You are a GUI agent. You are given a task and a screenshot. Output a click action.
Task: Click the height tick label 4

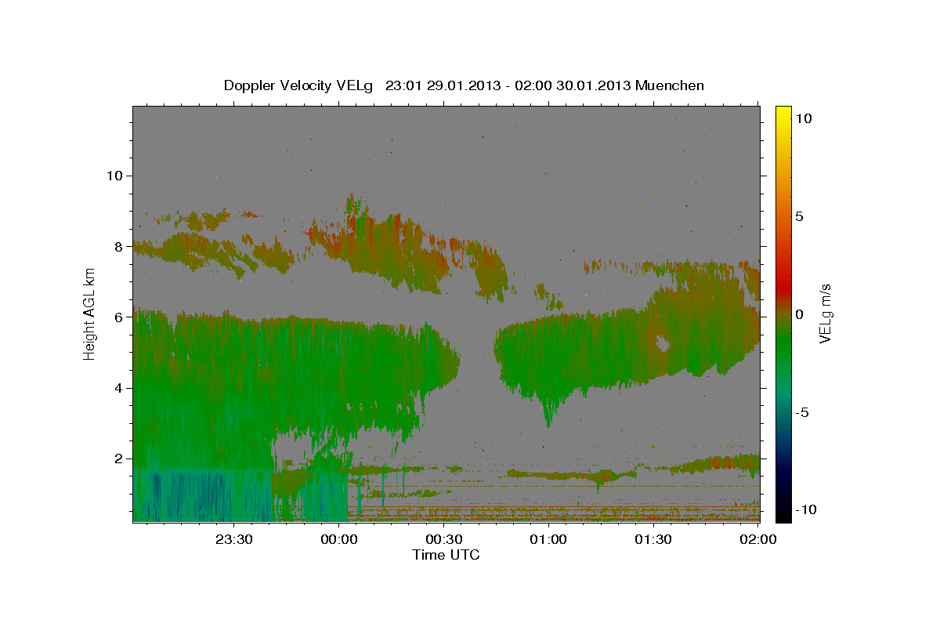pyautogui.click(x=118, y=388)
